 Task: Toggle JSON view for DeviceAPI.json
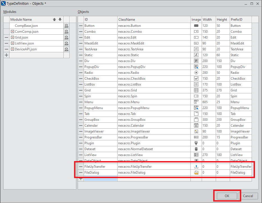point(66,49)
